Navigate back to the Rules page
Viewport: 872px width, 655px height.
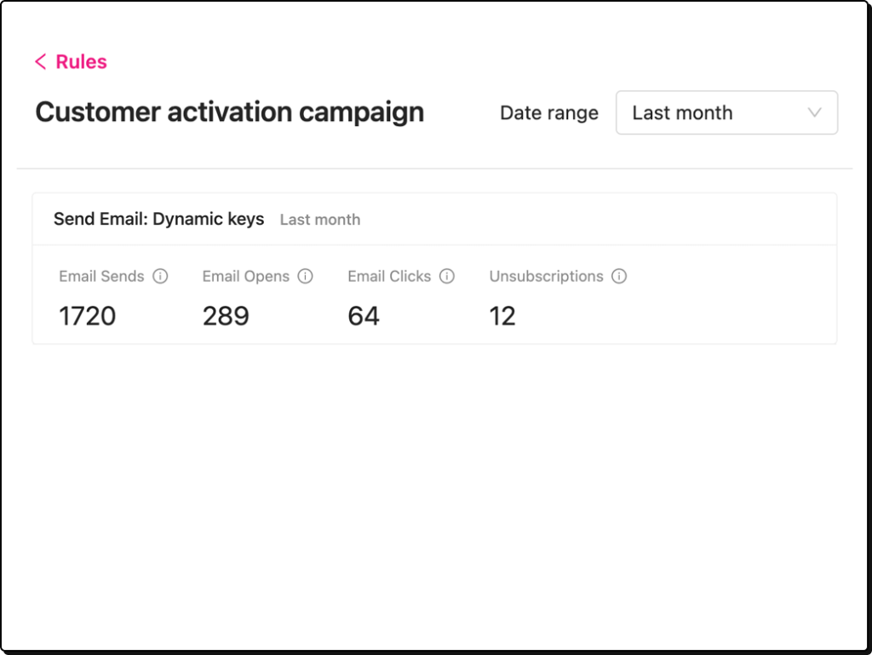click(71, 61)
